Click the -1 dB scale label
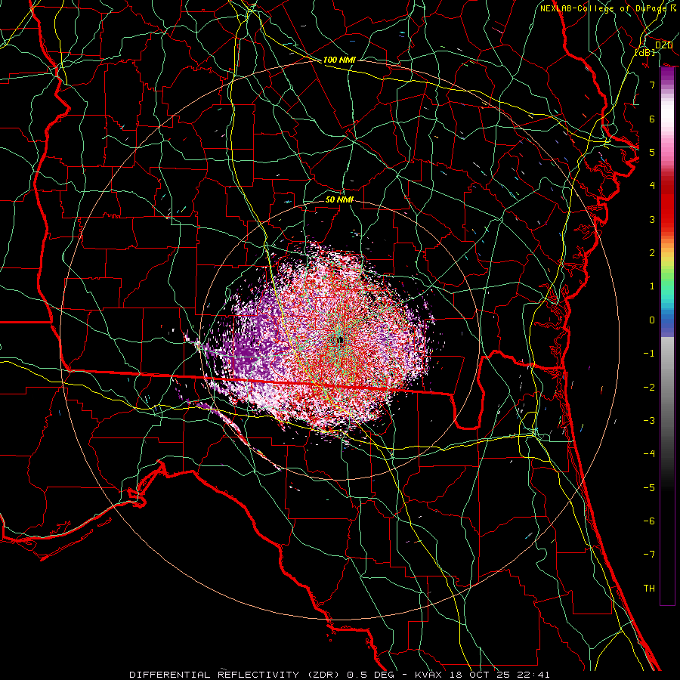 tap(649, 354)
